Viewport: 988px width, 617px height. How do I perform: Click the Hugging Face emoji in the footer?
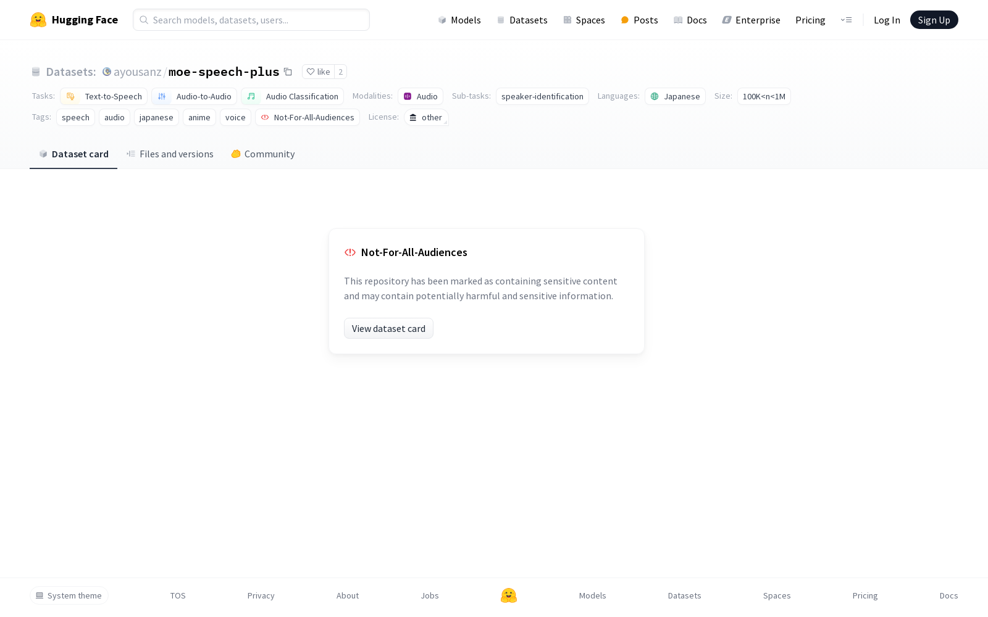509,595
